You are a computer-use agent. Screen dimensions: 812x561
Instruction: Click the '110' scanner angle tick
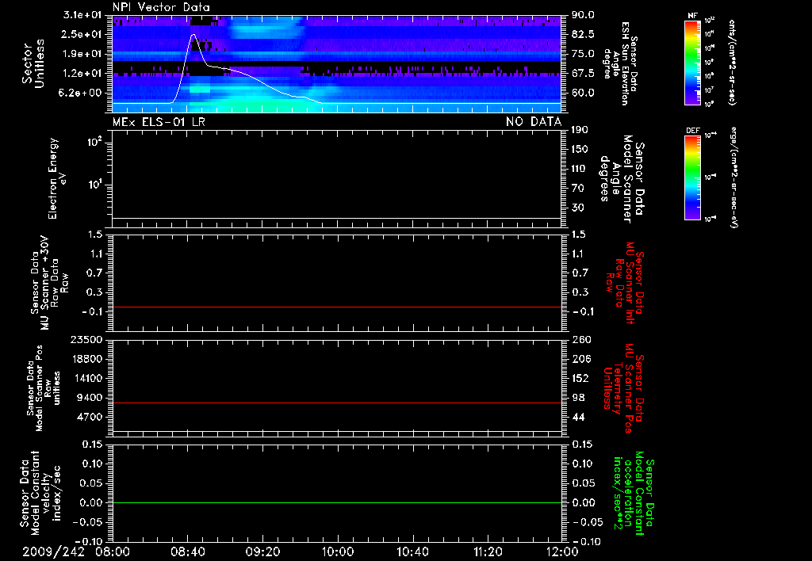pyautogui.click(x=580, y=169)
